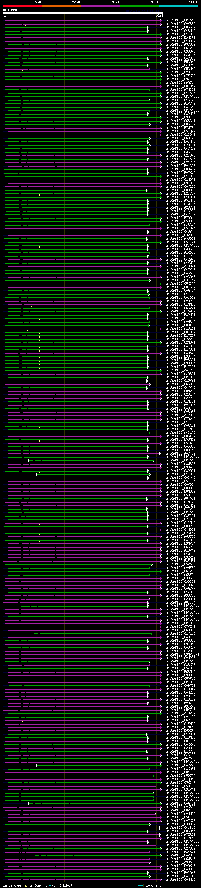Viewport: 201px width, 888px height.
Task: Click the UniRef100_A7IN13 label
Action: pos(180,429)
